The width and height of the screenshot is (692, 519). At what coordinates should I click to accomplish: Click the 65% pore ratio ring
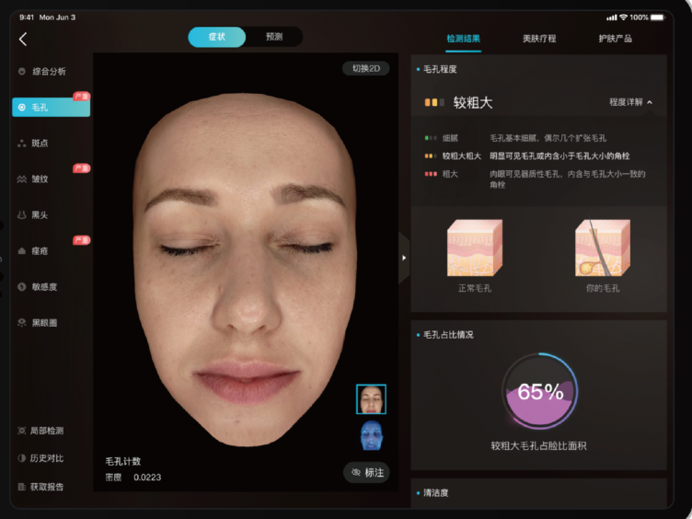click(540, 392)
